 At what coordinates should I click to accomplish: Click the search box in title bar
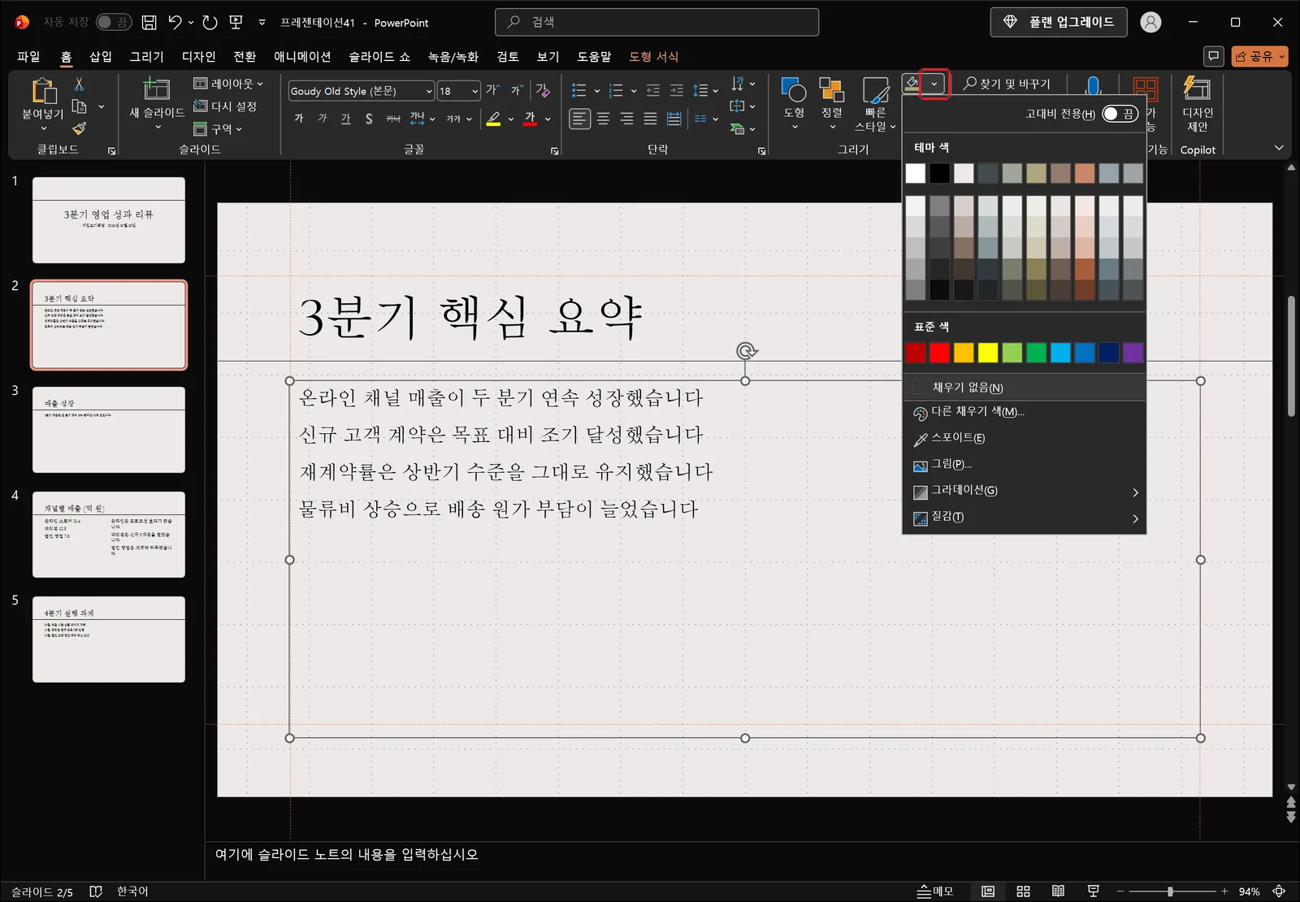click(x=656, y=22)
